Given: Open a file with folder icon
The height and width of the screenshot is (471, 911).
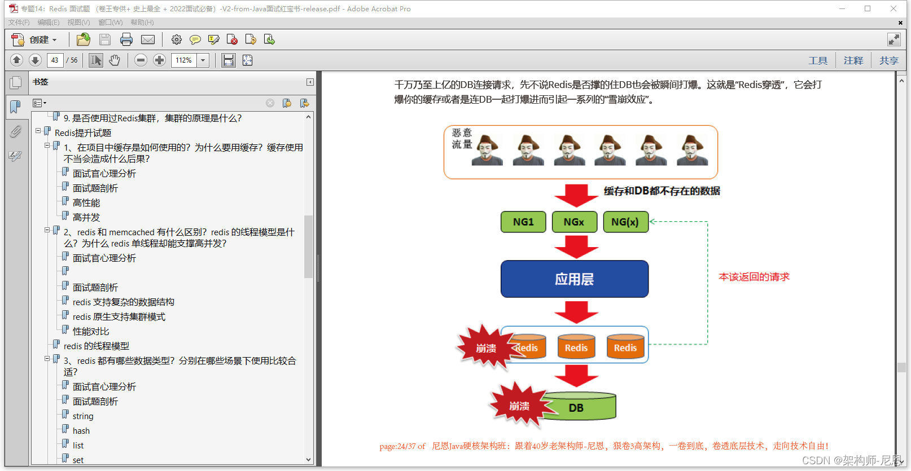Looking at the screenshot, I should [x=84, y=39].
